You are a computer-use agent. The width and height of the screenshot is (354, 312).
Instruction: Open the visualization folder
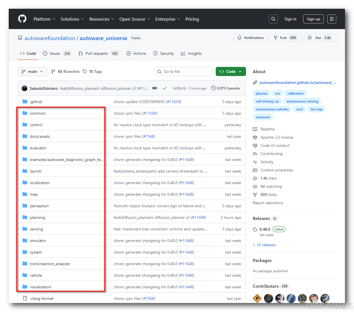(41, 287)
